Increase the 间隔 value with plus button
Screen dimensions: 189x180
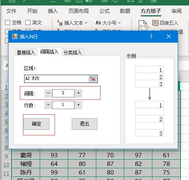click(78, 93)
